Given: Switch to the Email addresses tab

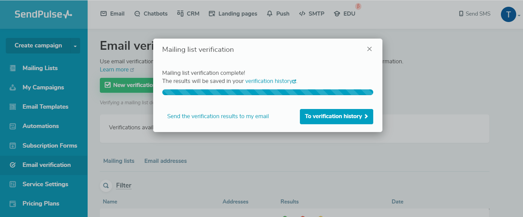Looking at the screenshot, I should coord(165,161).
